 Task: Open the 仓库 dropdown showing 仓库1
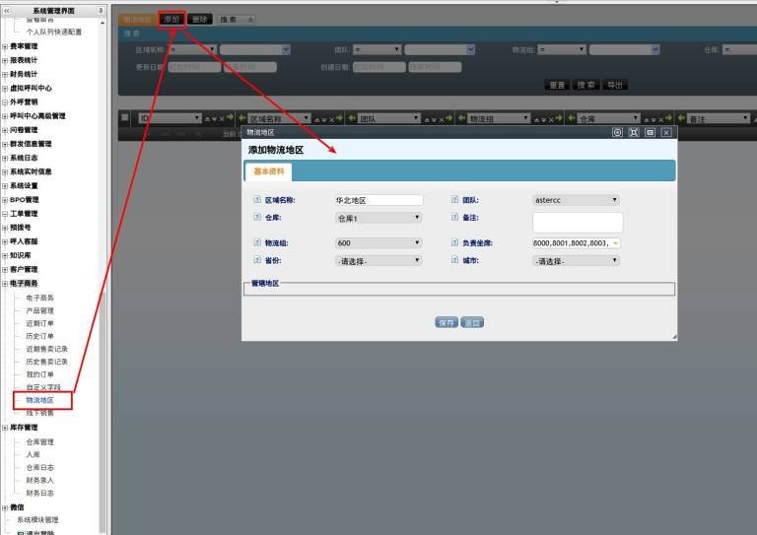tap(378, 218)
